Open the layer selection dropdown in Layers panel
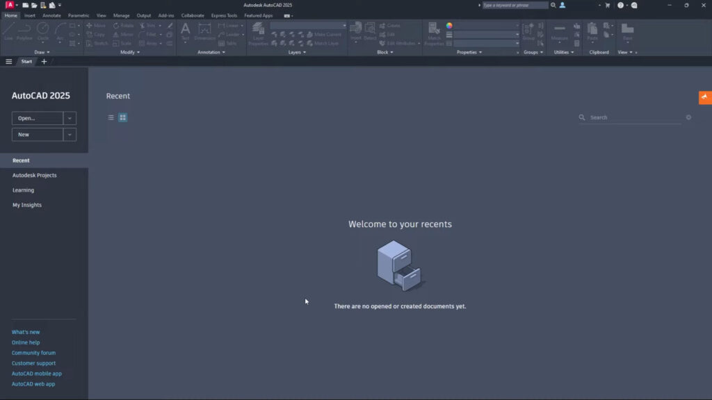This screenshot has width=712, height=400. 308,26
